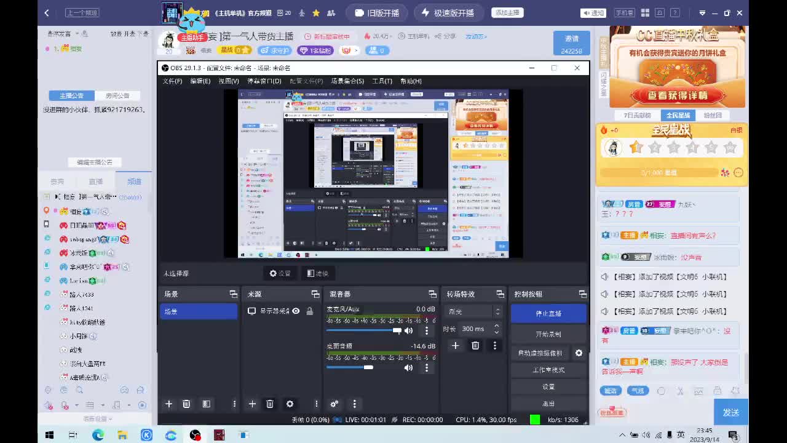Click blue 发送 send button
This screenshot has height=443, width=787.
[x=731, y=412]
